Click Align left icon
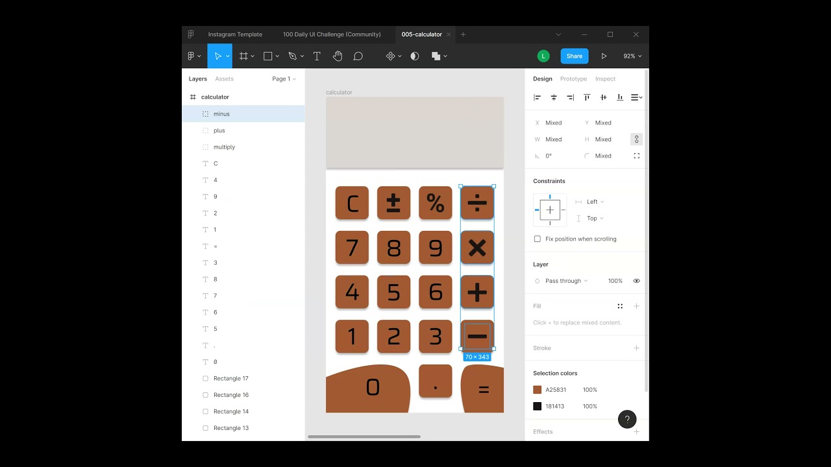Image resolution: width=831 pixels, height=467 pixels. pyautogui.click(x=537, y=97)
